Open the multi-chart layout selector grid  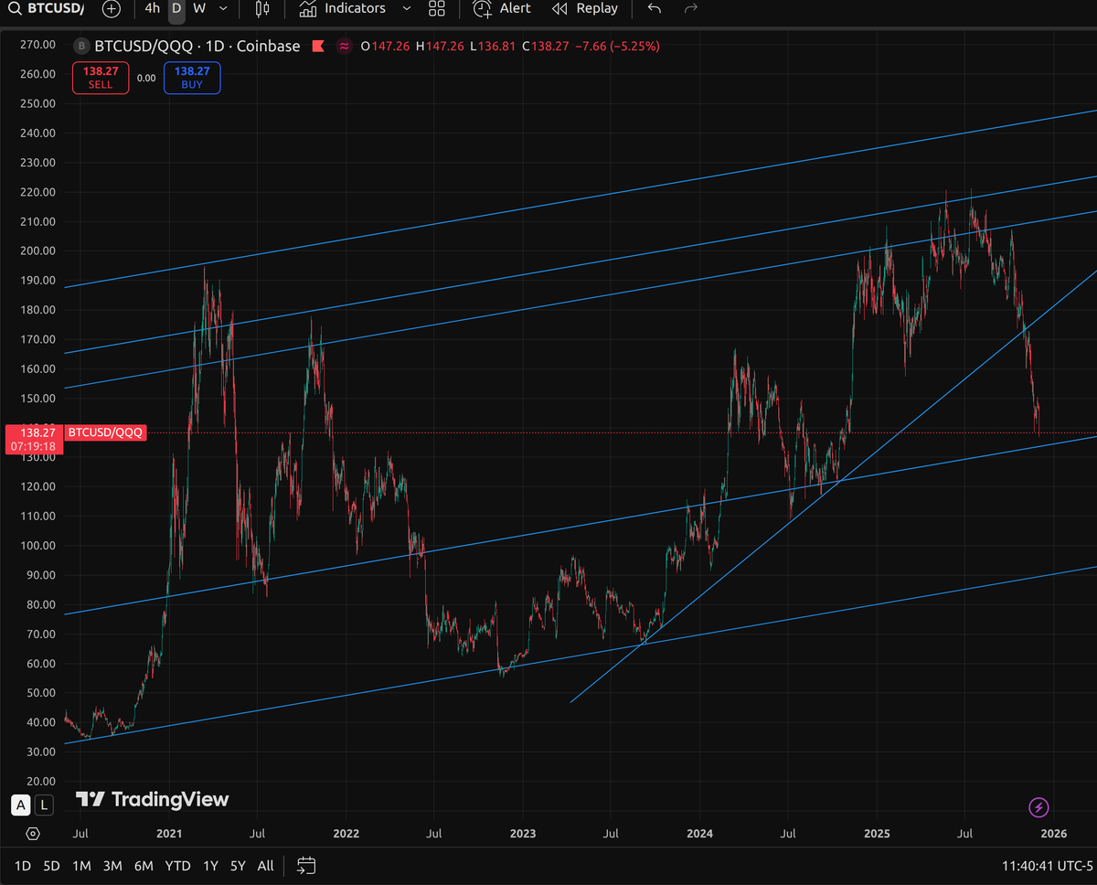click(x=437, y=9)
